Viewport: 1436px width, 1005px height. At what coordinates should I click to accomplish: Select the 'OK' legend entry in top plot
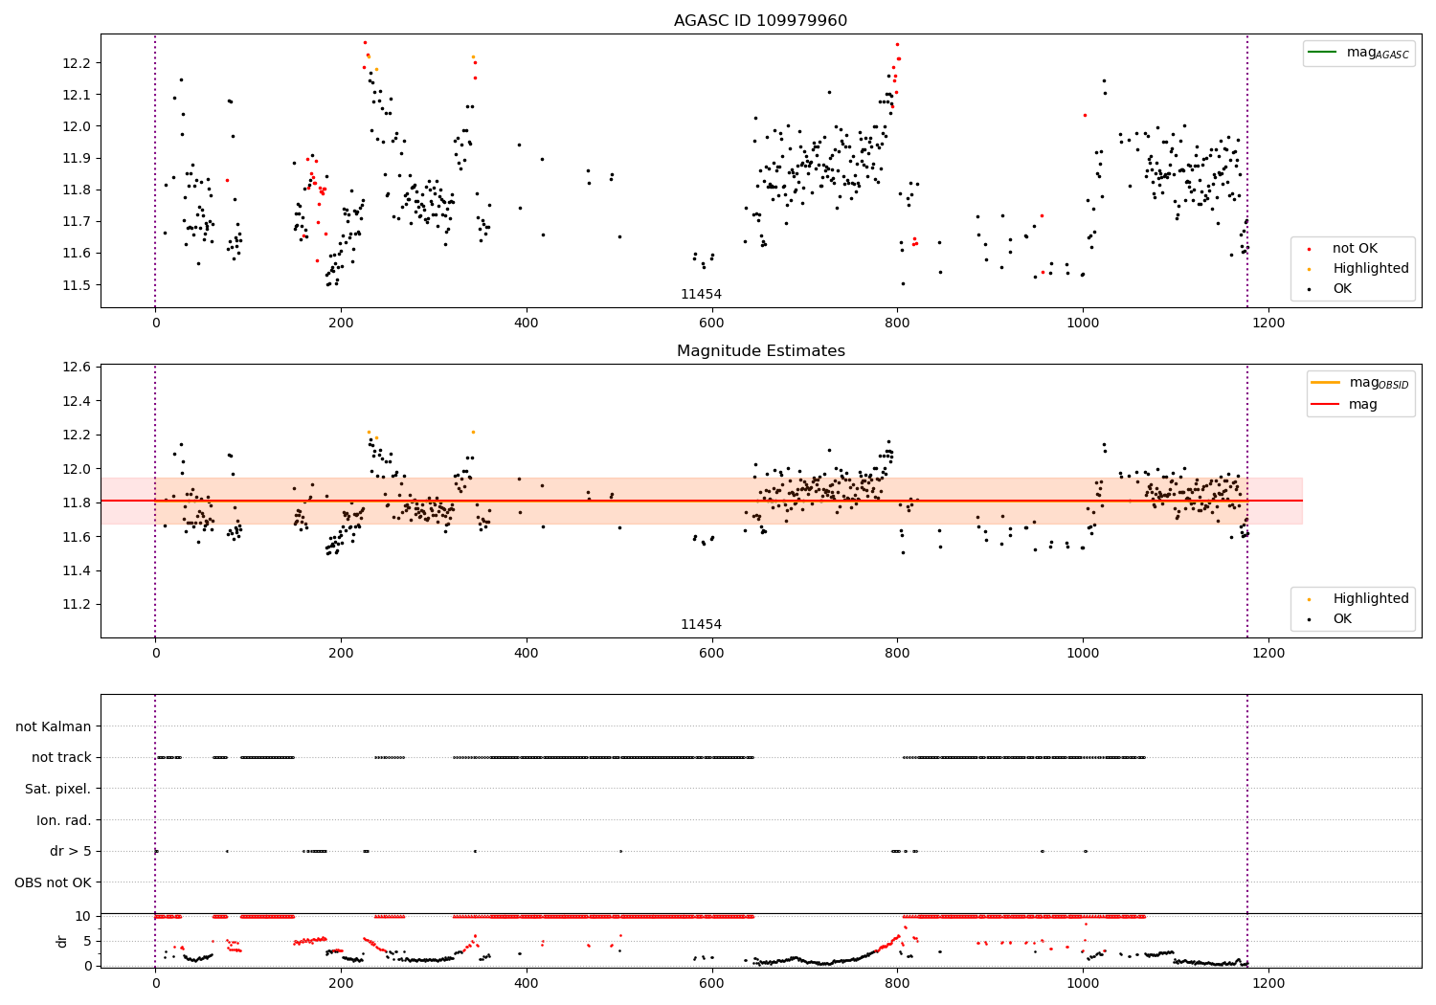pyautogui.click(x=1342, y=288)
